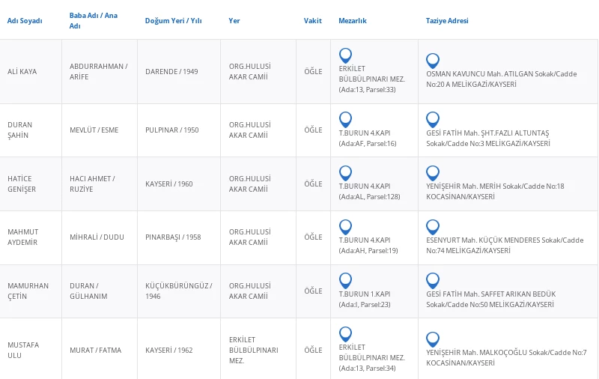Image resolution: width=599 pixels, height=379 pixels.
Task: Show condolence address pin for Hatice Genişer
Action: [432, 173]
